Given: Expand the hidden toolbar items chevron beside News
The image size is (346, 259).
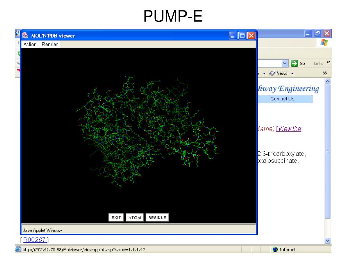Looking at the screenshot, I should pos(325,73).
